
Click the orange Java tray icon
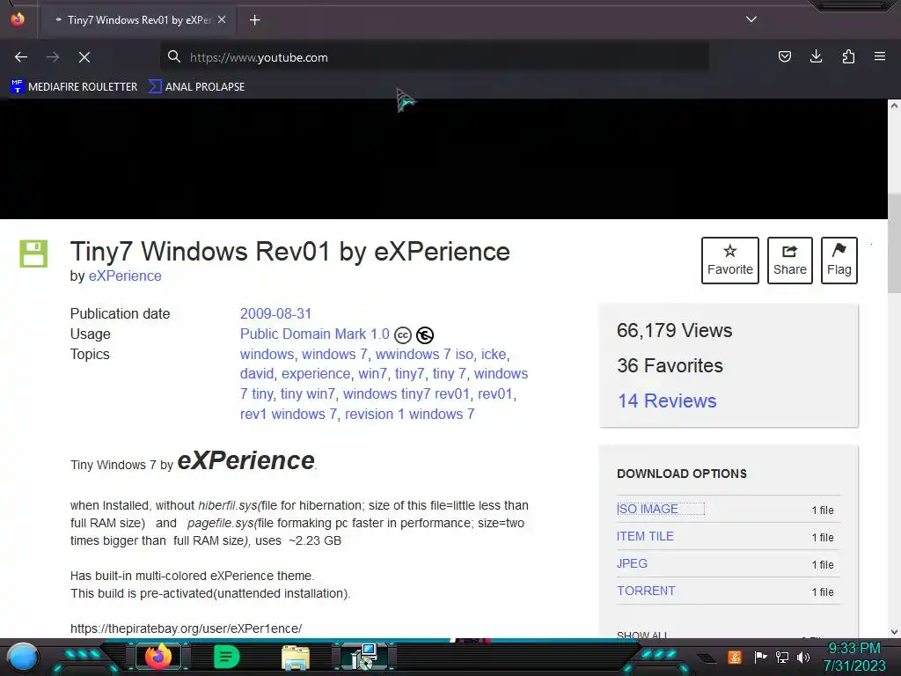[735, 657]
